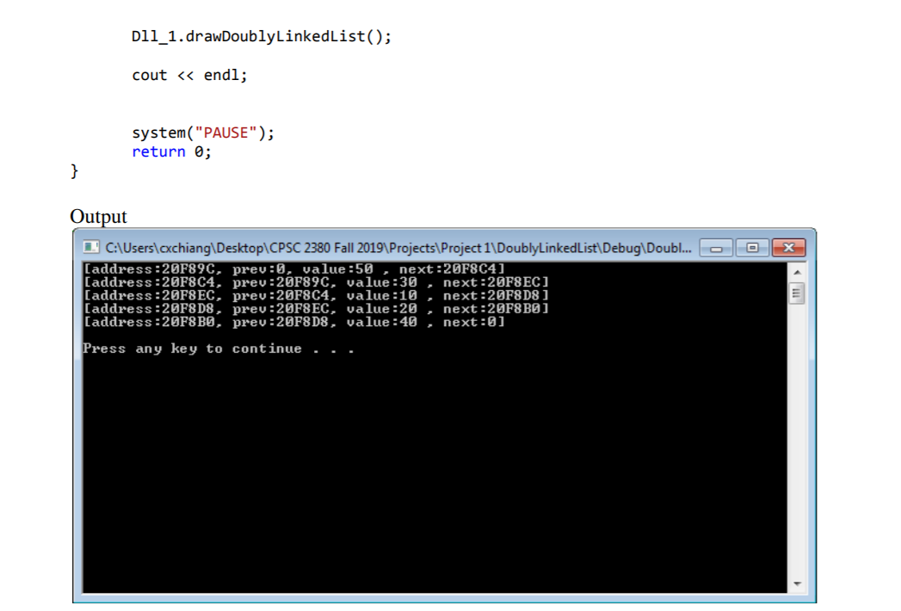Click the console window system icon
The image size is (901, 611).
89,248
